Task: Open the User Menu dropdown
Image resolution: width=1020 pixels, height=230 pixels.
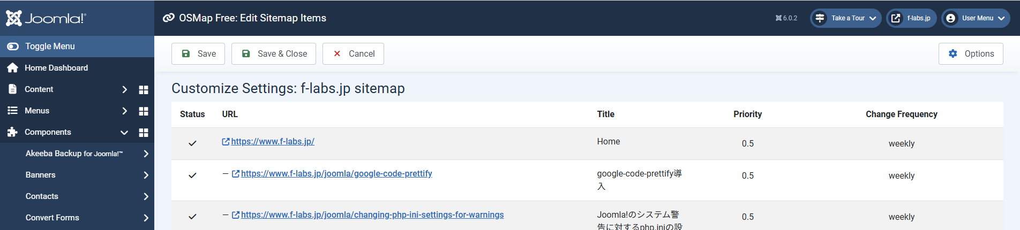Action: point(976,18)
